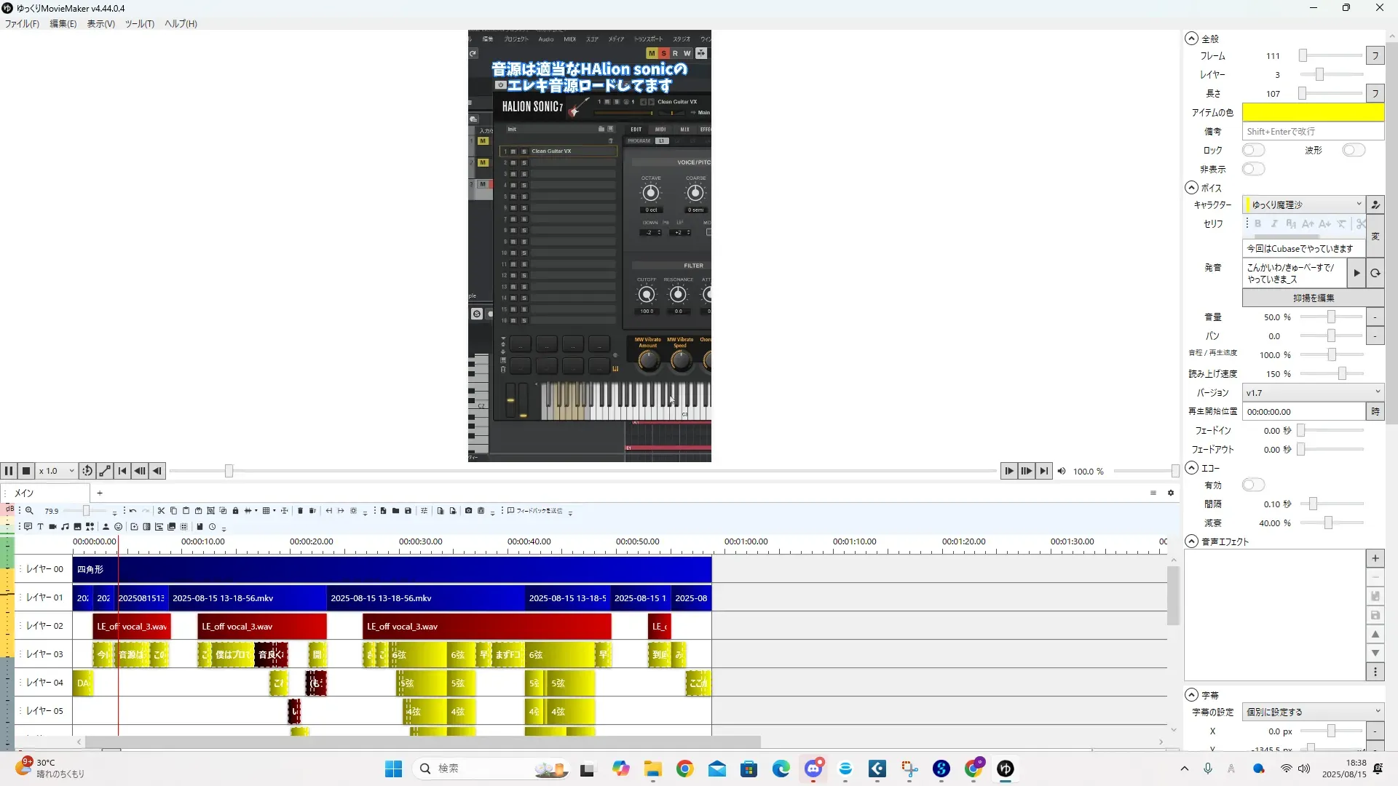
Task: Click the undo arrow in timeline toolbar
Action: pos(133,511)
